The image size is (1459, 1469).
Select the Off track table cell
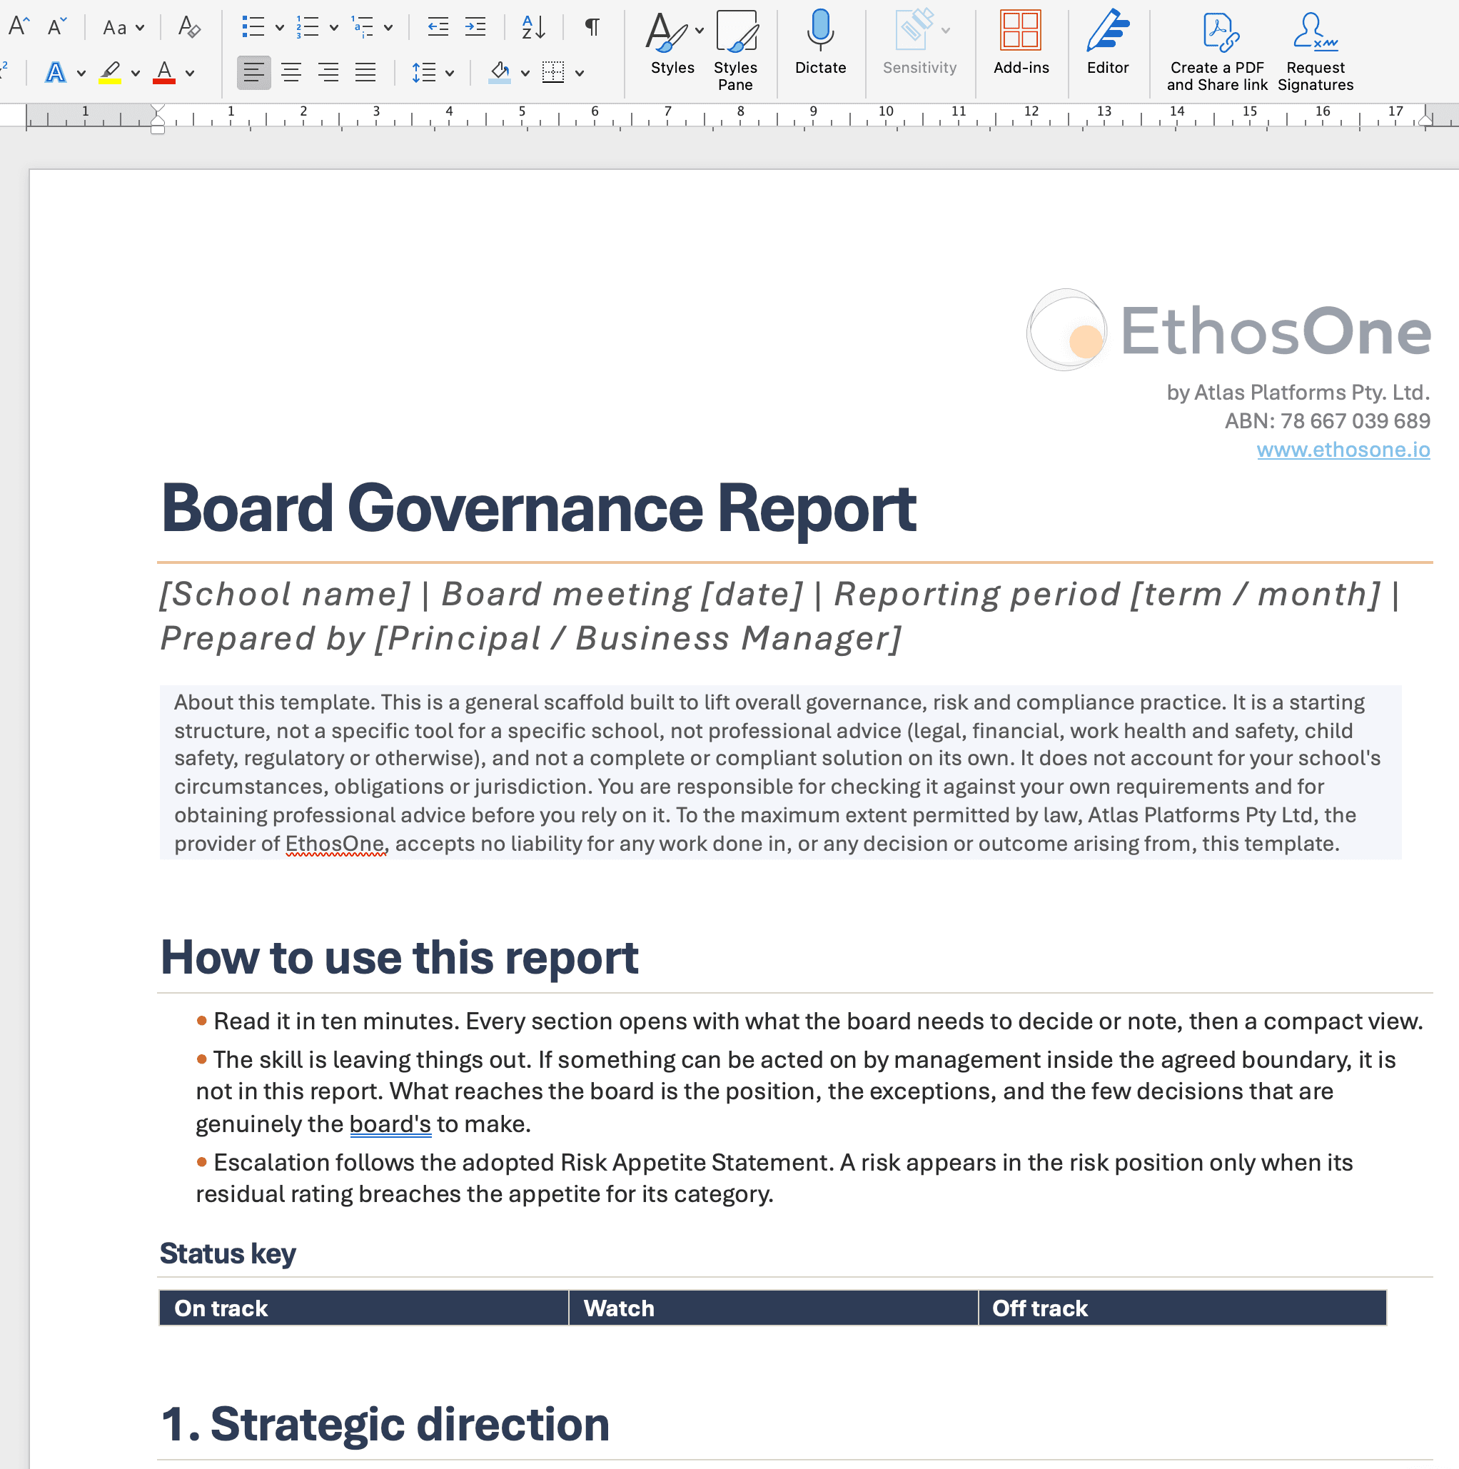click(1182, 1308)
